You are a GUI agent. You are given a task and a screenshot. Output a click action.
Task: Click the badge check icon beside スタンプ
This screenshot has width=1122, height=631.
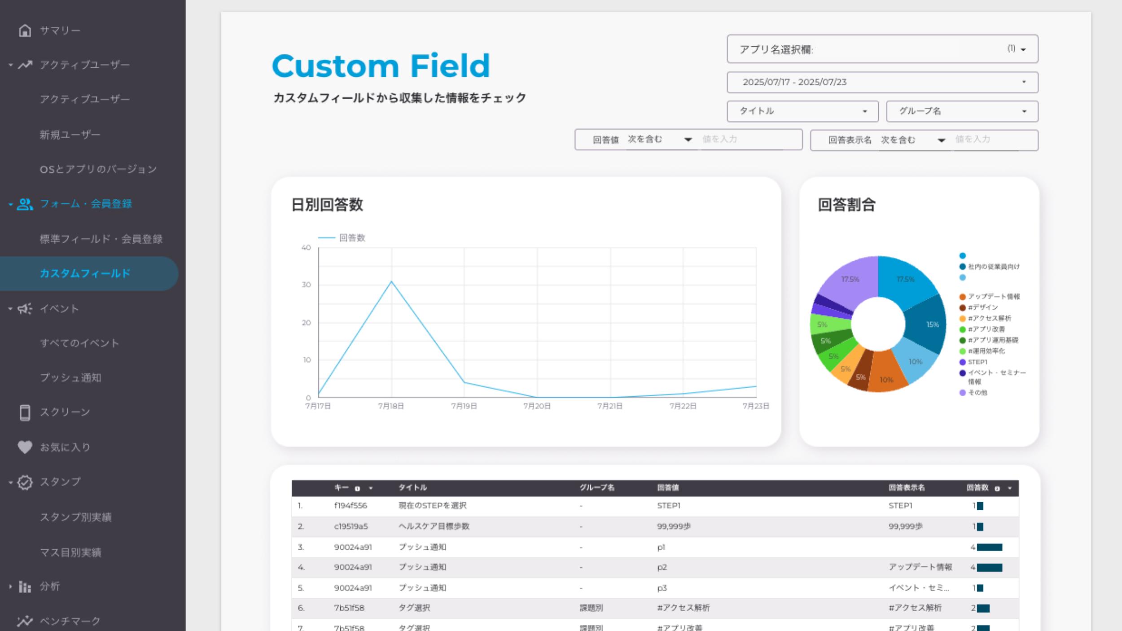25,482
